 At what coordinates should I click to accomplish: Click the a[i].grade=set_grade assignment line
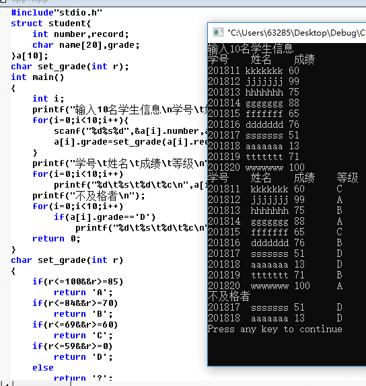click(131, 142)
